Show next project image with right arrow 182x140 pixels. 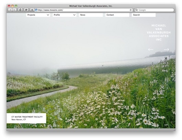167,50
